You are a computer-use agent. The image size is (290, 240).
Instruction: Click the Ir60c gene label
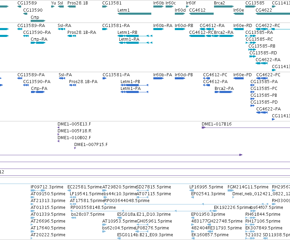coord(170,3)
